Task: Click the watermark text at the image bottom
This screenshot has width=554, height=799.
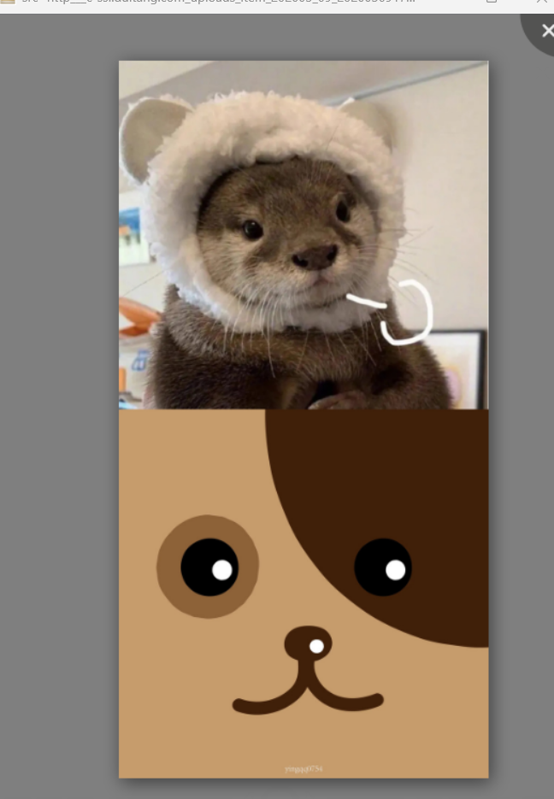Action: 304,769
